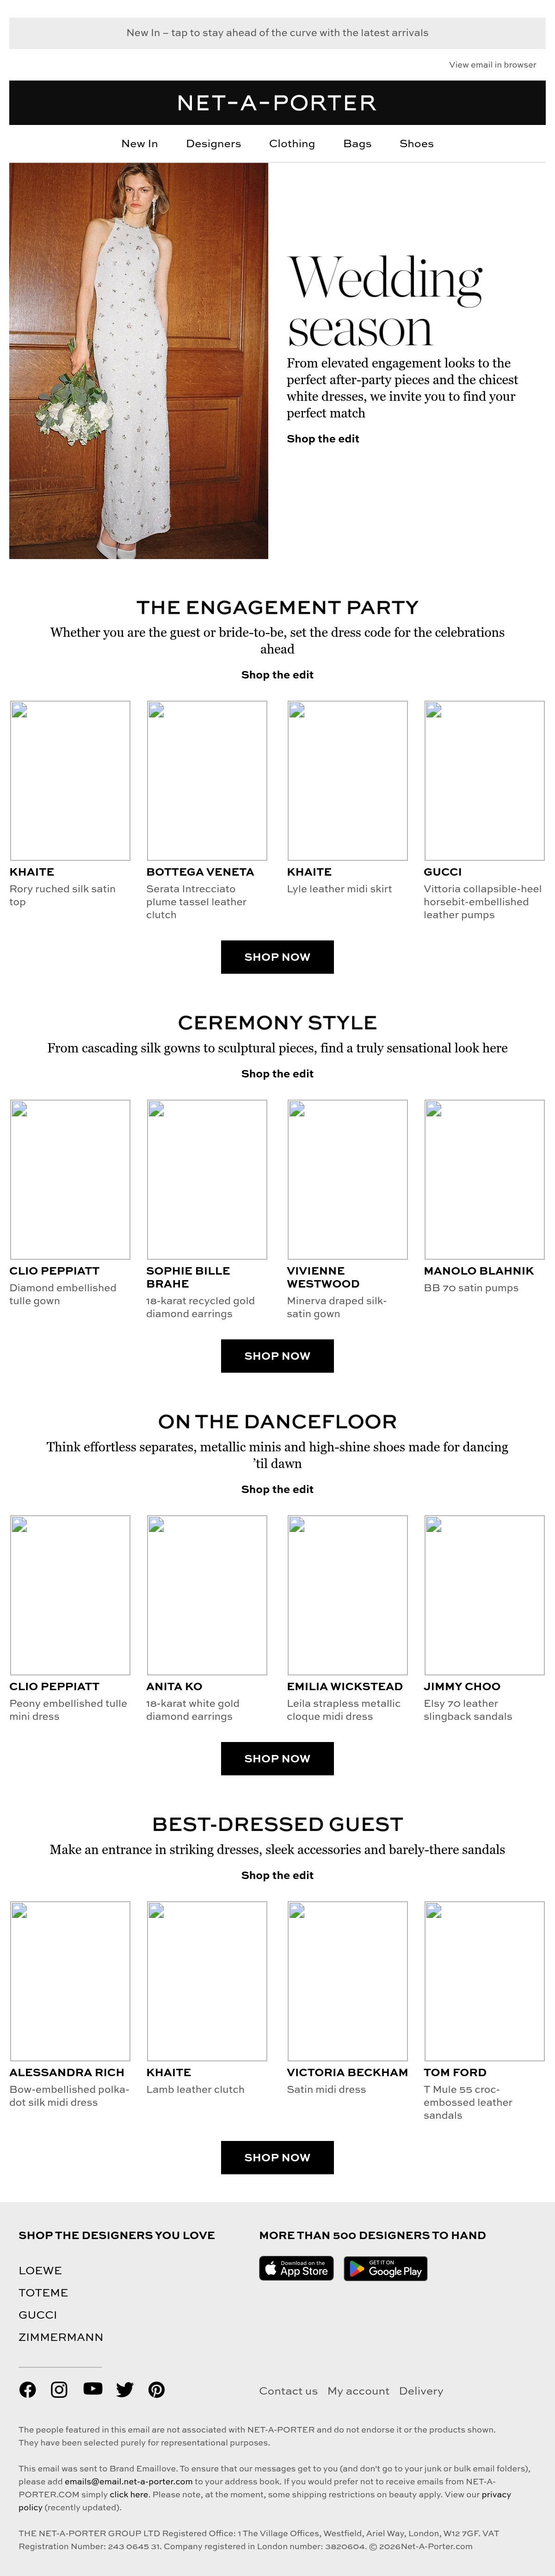Open the Twitter bird icon
The height and width of the screenshot is (2576, 555).
pyautogui.click(x=124, y=2389)
